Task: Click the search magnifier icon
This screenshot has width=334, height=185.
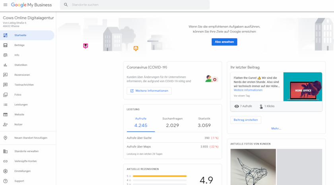Action: tap(66, 5)
